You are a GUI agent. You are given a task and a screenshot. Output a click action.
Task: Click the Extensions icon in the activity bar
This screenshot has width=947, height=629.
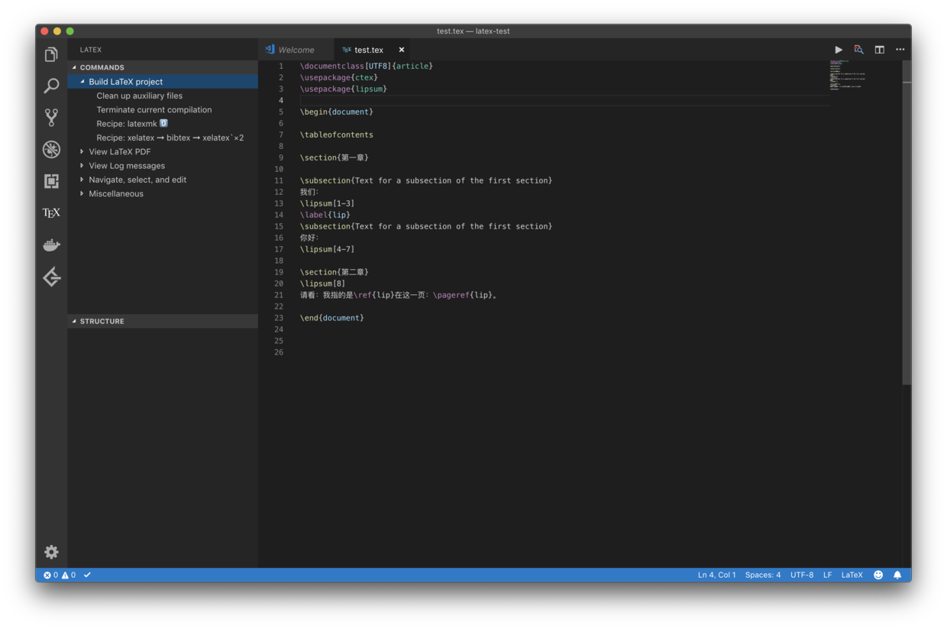tap(50, 181)
